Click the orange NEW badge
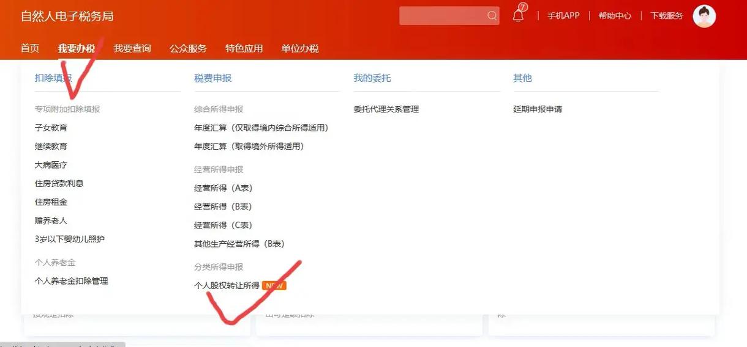This screenshot has width=747, height=347. point(274,285)
